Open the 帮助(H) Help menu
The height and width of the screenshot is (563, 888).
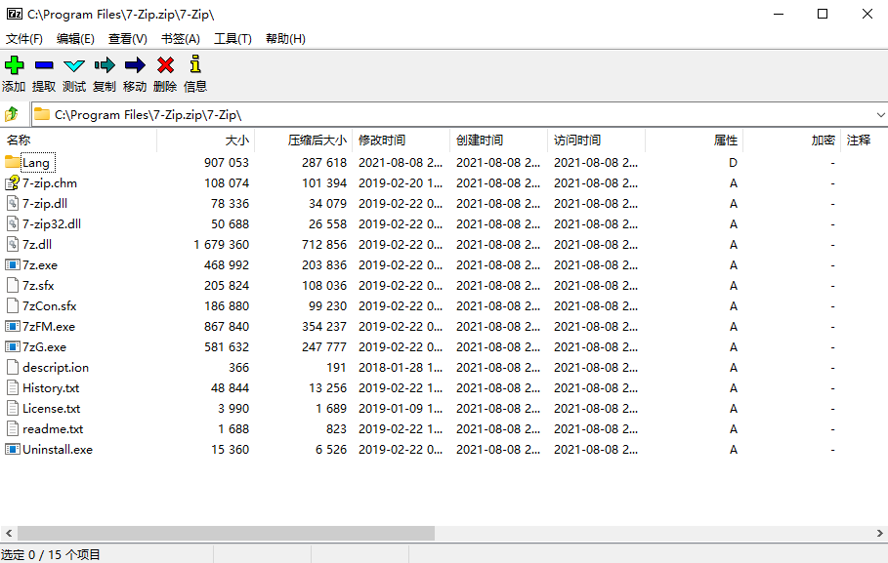285,38
